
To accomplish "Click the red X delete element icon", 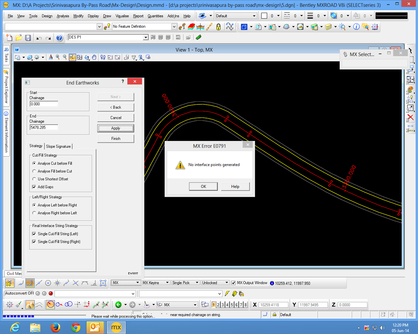I will pyautogui.click(x=410, y=117).
